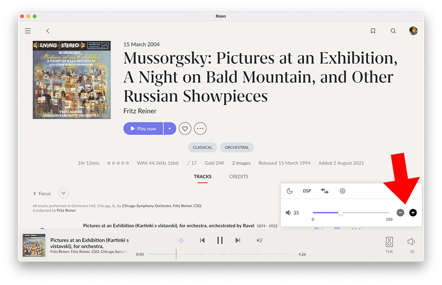The width and height of the screenshot is (442, 285).
Task: Open the three-dot more options menu
Action: pyautogui.click(x=200, y=129)
